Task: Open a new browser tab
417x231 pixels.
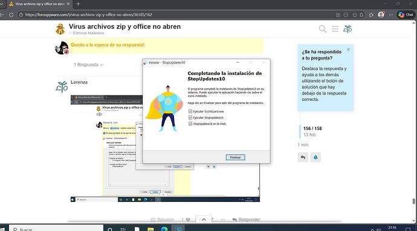Action: click(x=78, y=4)
